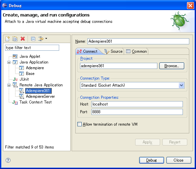Viewport: 196px width, 169px height.
Task: Select Java Application tree item
Action: (x=34, y=62)
